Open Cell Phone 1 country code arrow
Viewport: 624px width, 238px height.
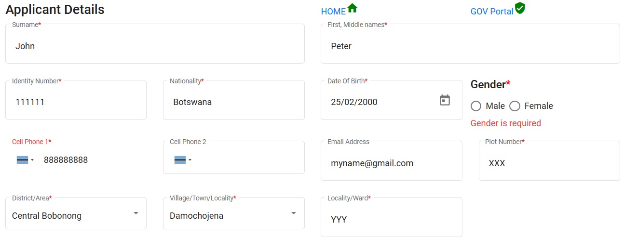pyautogui.click(x=32, y=160)
